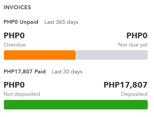
Task: Select the word Unpaid in summary line
Action: 29,22
